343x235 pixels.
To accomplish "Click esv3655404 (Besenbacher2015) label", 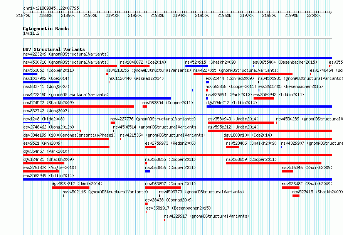I will coord(285,62).
